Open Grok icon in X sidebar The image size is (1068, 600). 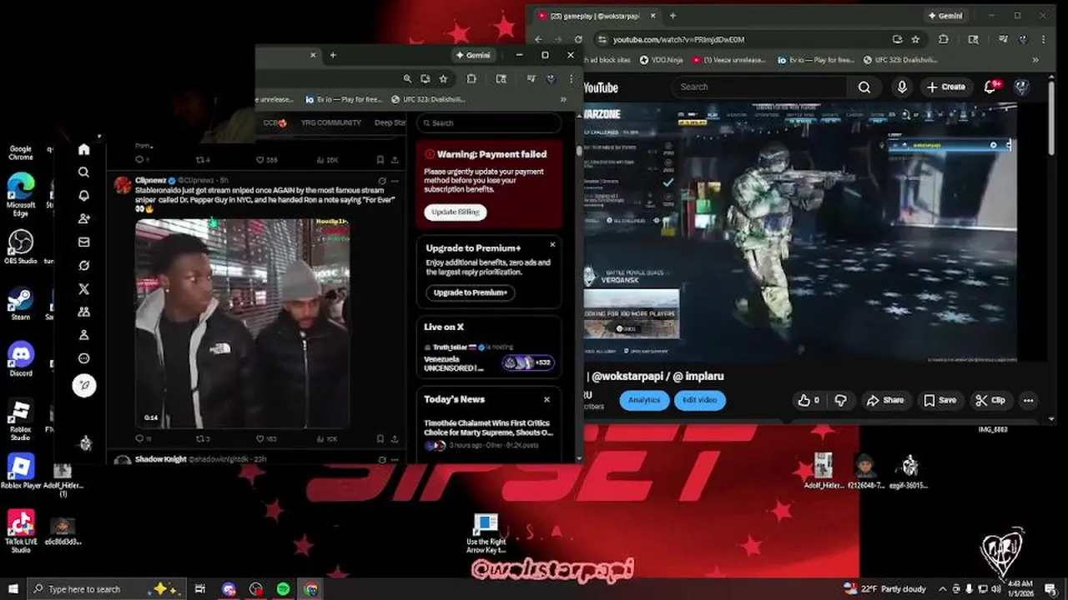pos(83,266)
